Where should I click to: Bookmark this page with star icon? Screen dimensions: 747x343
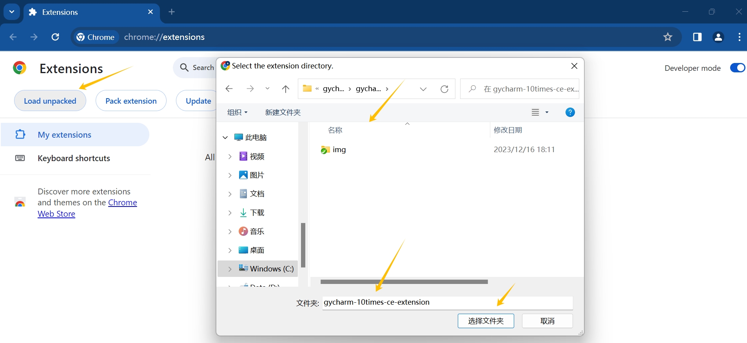(x=668, y=37)
